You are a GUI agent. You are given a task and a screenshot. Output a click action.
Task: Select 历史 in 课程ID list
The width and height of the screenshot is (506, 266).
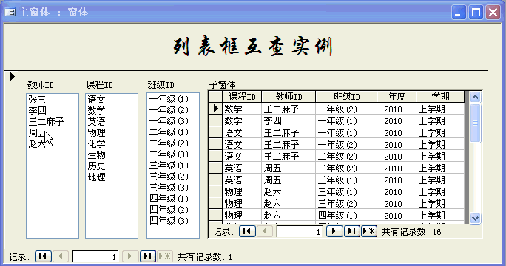[x=96, y=166]
